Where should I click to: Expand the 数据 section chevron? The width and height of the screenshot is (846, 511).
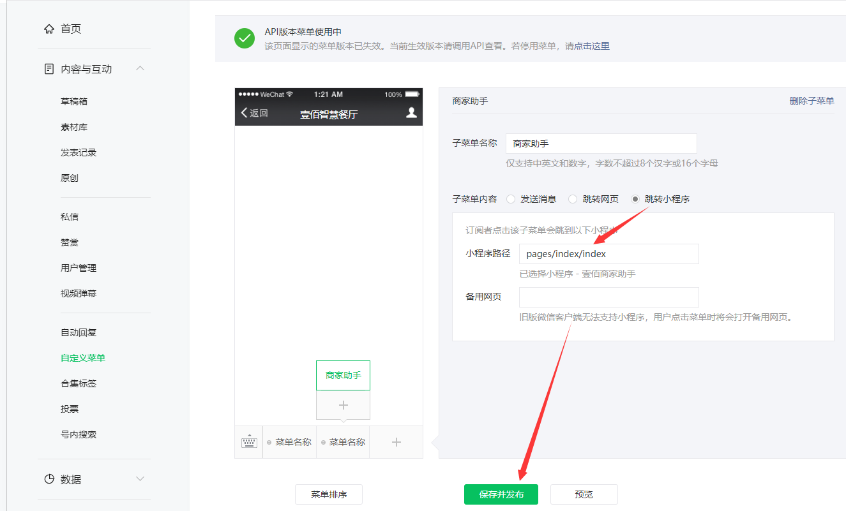[140, 478]
